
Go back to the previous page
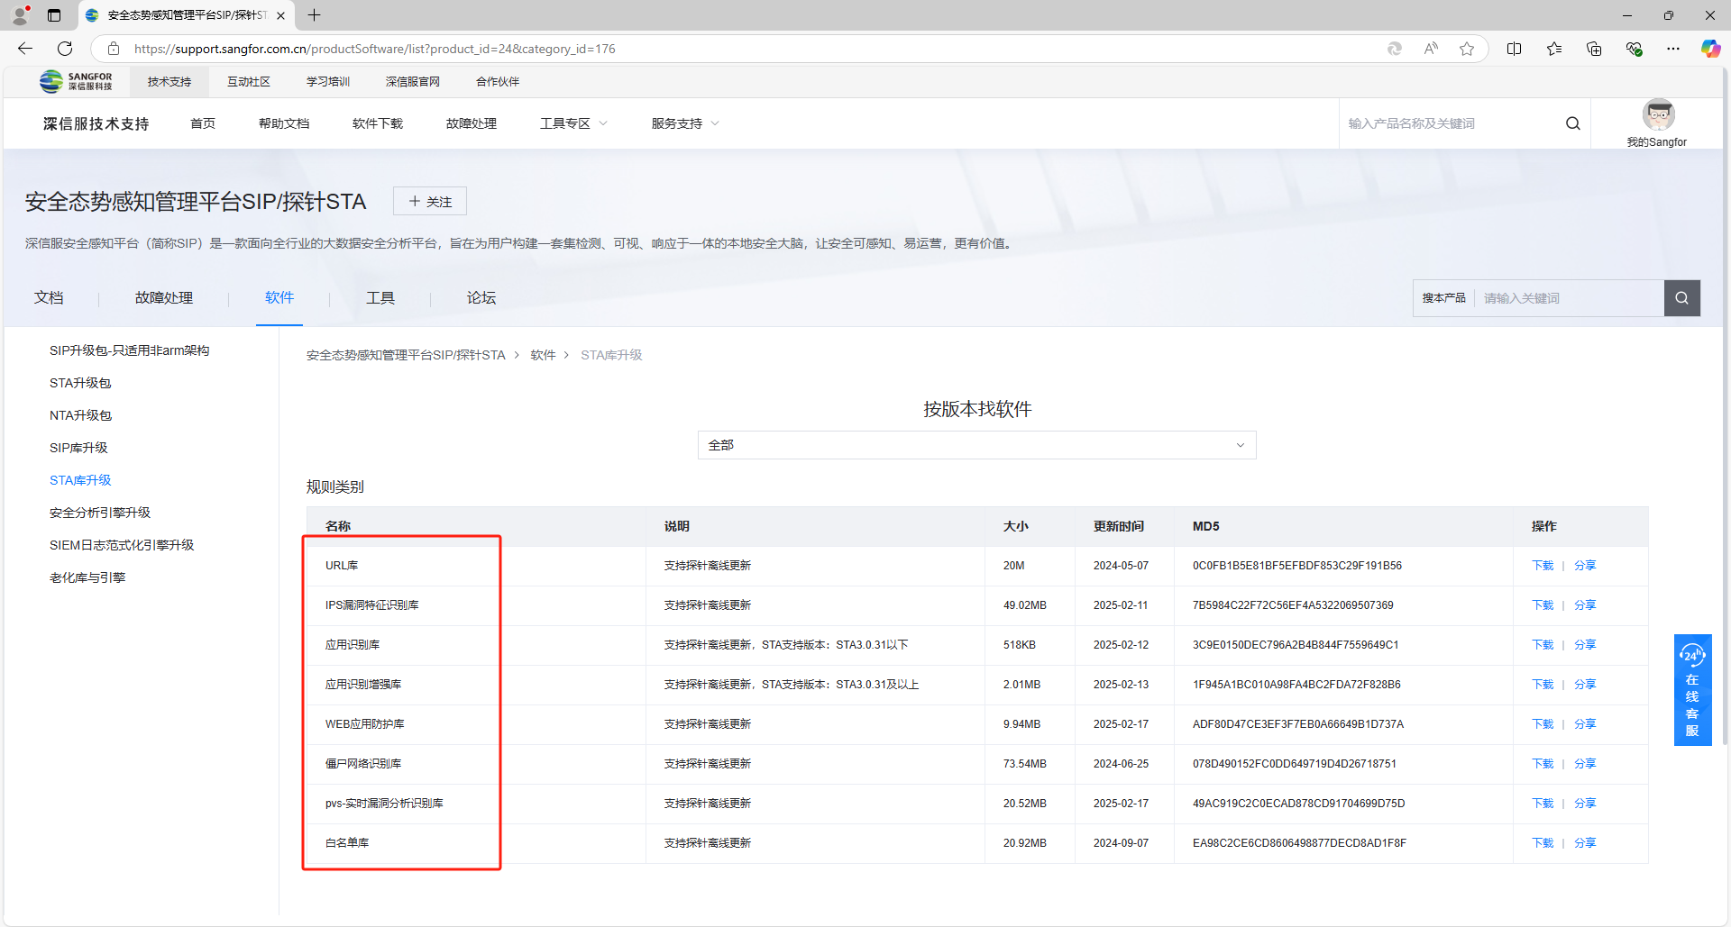coord(25,49)
